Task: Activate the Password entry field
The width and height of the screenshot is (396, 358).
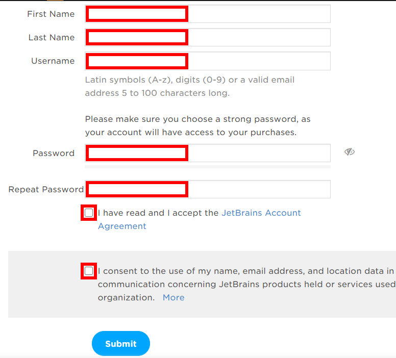Action: (x=208, y=153)
